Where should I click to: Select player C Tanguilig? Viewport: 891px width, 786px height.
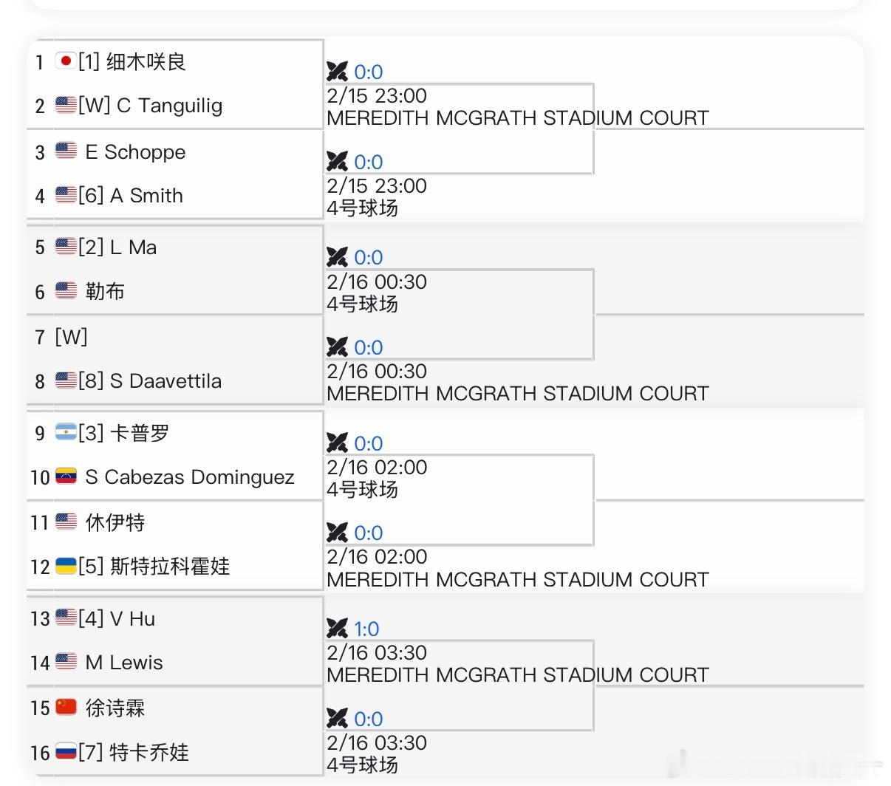click(x=169, y=106)
